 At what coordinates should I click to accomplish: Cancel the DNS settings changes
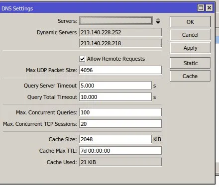[190, 35]
